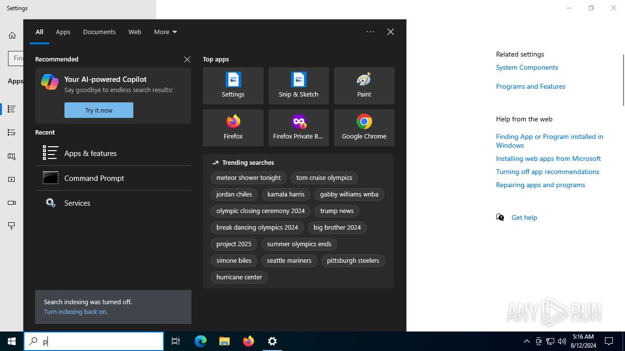The image size is (625, 351).
Task: Expand the More filter dropdown
Action: pyautogui.click(x=166, y=32)
